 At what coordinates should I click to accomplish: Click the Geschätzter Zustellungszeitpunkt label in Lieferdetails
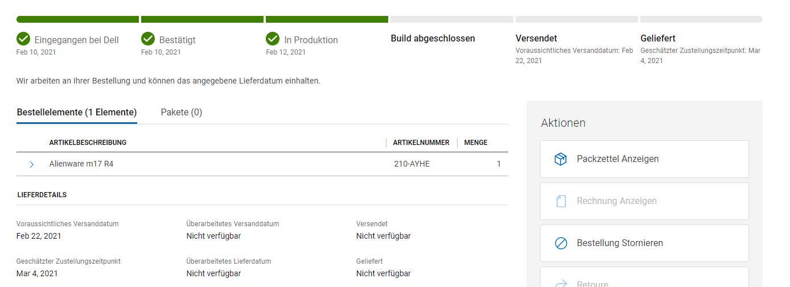pyautogui.click(x=68, y=261)
